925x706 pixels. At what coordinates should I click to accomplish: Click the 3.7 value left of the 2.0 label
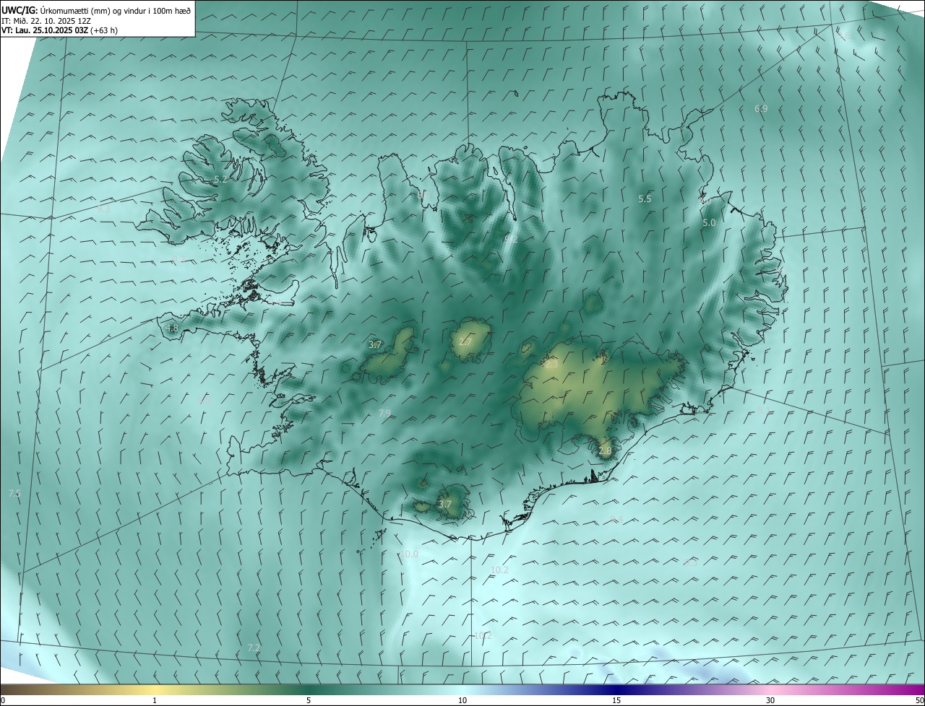(x=375, y=345)
